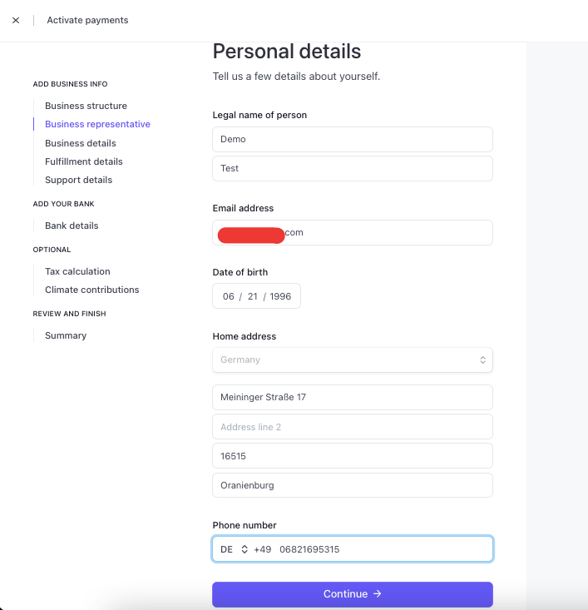This screenshot has width=588, height=610.
Task: Close the Activate payments dialog
Action: click(x=16, y=20)
